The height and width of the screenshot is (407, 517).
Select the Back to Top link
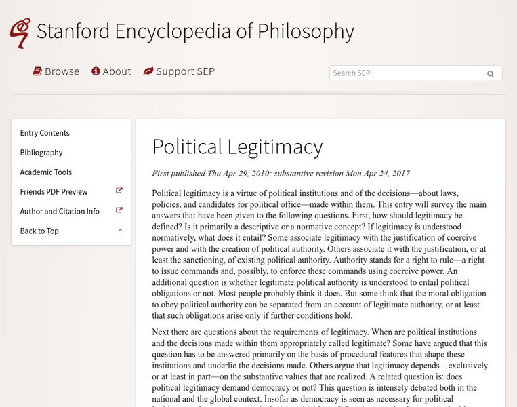click(x=39, y=231)
